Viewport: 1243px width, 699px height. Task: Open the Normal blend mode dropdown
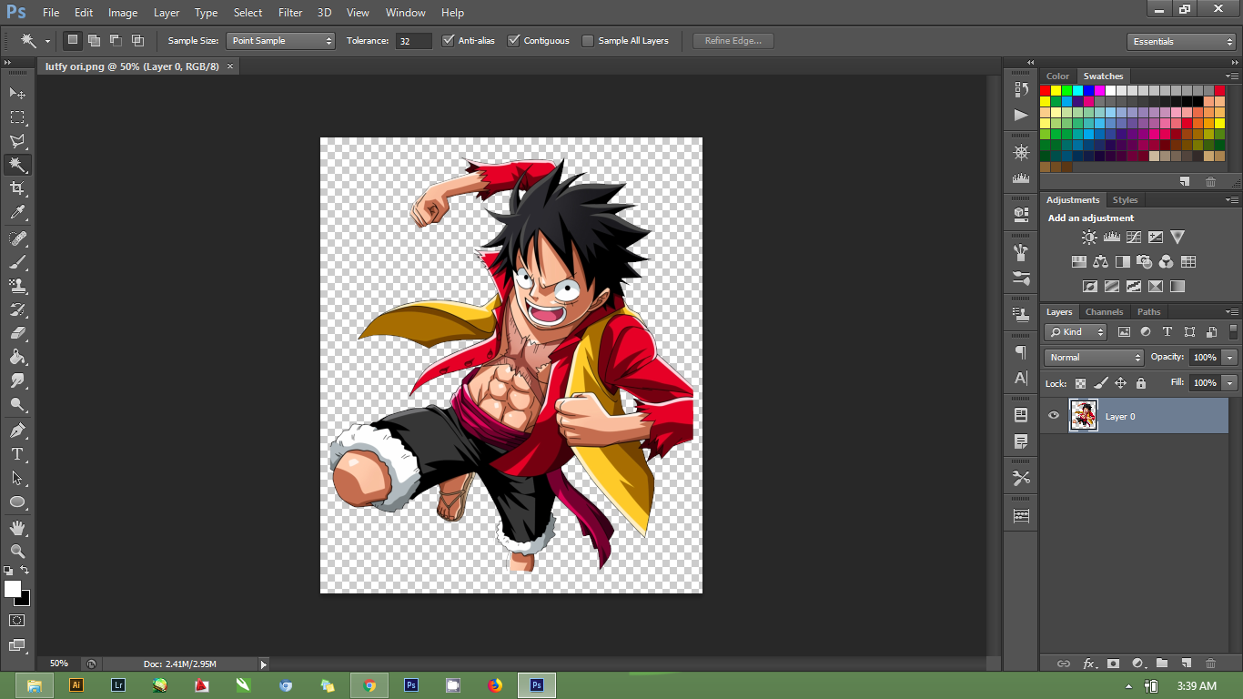point(1094,358)
